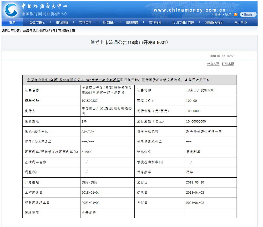Click the 登录 login link
Viewport: 263px width, 227px height.
click(228, 14)
